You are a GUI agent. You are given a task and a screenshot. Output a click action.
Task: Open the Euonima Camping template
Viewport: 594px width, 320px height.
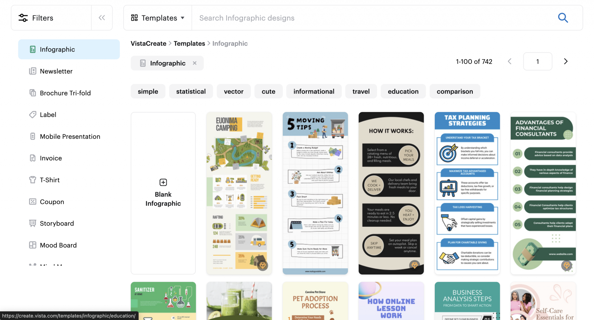click(239, 193)
